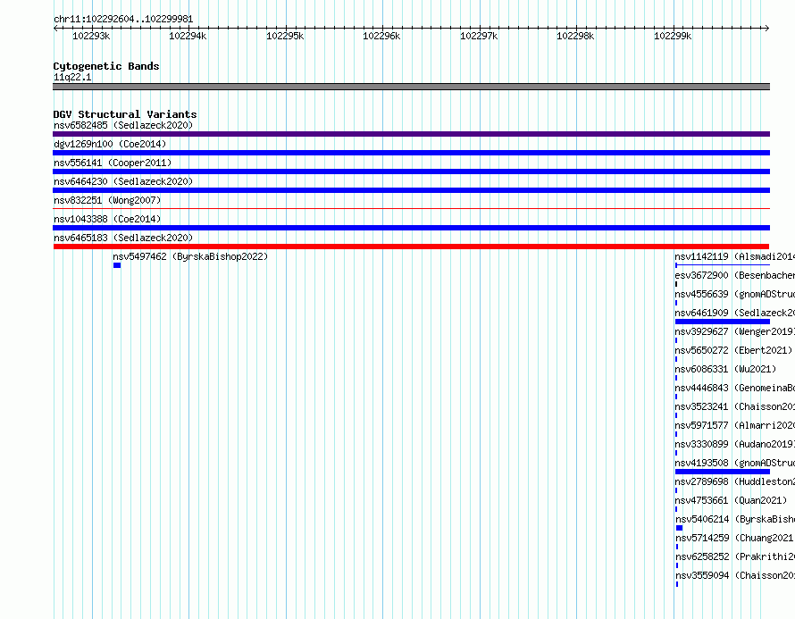Screen dimensions: 795x619
Task: Open variant label nsv4753661 (Quan2021)
Action: (x=731, y=500)
